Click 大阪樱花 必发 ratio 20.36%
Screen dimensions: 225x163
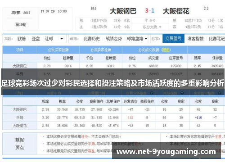pyautogui.click(x=80, y=126)
